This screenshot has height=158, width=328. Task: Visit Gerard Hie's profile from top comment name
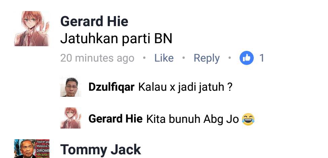[x=94, y=21]
